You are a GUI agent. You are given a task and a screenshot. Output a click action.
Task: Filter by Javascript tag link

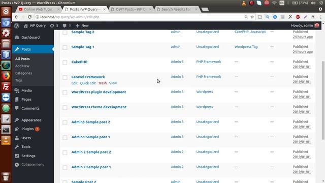258,32
